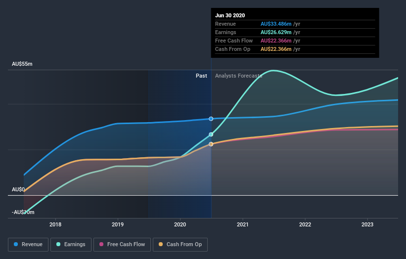Click the 2022 x-axis label
Image resolution: width=406 pixels, height=259 pixels.
(305, 224)
